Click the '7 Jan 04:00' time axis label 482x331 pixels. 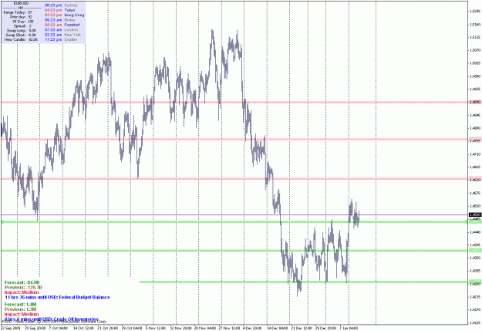pos(349,328)
